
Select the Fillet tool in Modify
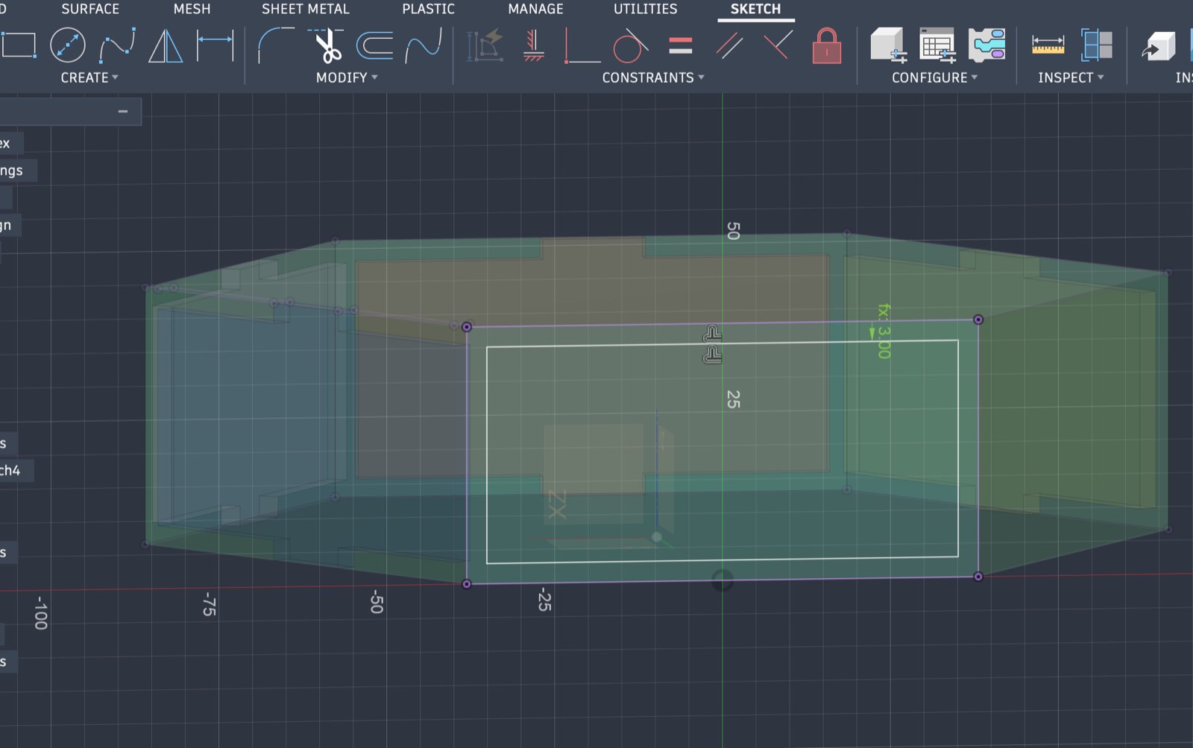[x=275, y=45]
